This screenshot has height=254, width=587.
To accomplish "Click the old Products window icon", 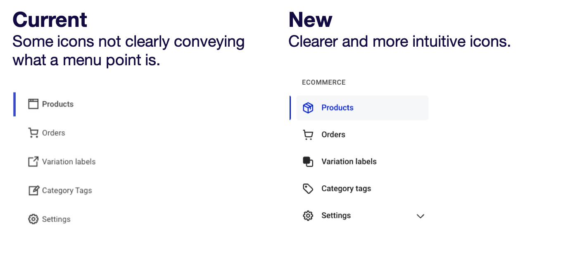I will click(33, 104).
